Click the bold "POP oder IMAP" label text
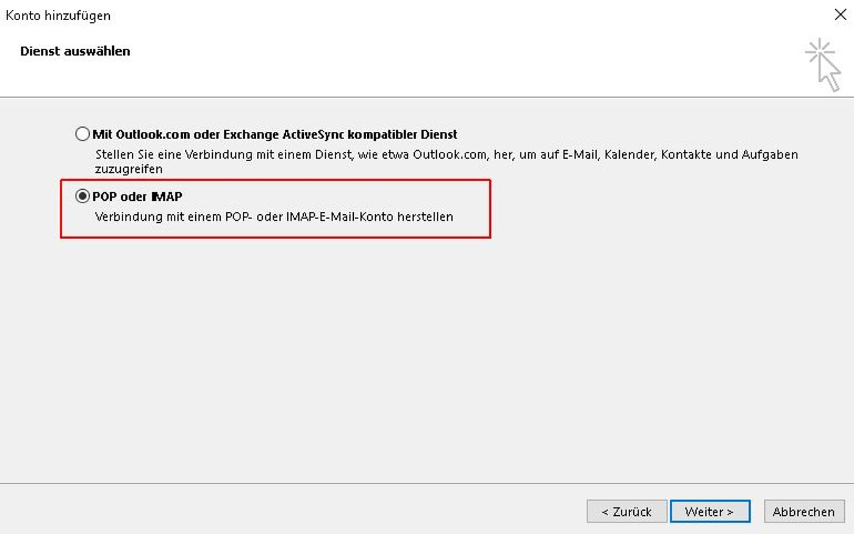The width and height of the screenshot is (854, 534). [x=137, y=197]
